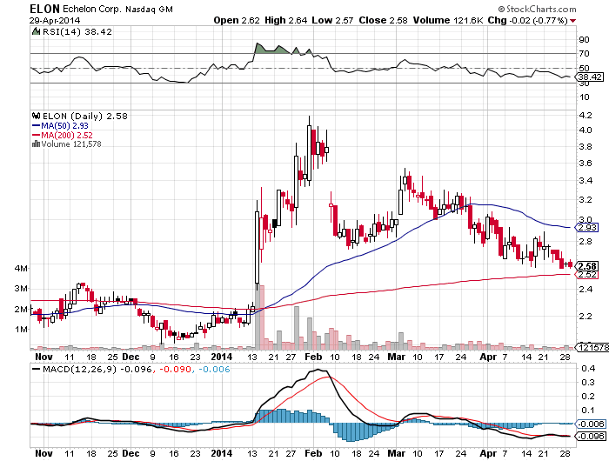This screenshot has width=609, height=461.
Task: Click the blue MA(50) legend line
Action: coord(37,126)
